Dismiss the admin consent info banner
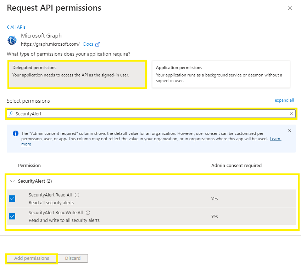The height and width of the screenshot is (269, 301). pyautogui.click(x=290, y=131)
